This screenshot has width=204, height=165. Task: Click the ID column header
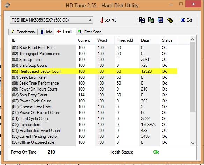[43, 40]
